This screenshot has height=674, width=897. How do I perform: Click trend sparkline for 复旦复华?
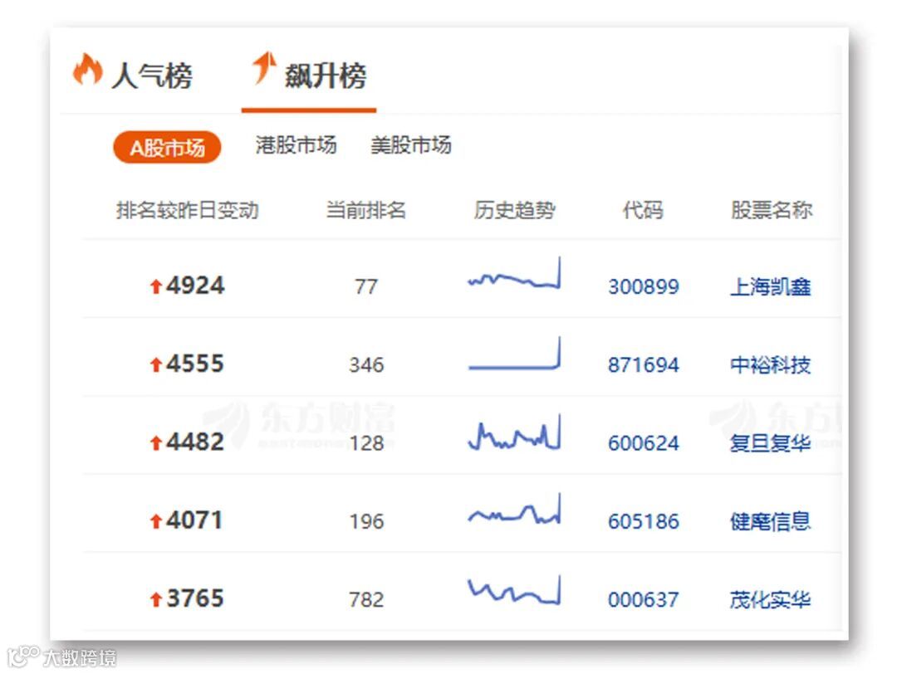click(514, 432)
